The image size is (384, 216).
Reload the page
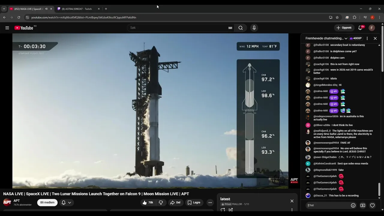tap(19, 17)
